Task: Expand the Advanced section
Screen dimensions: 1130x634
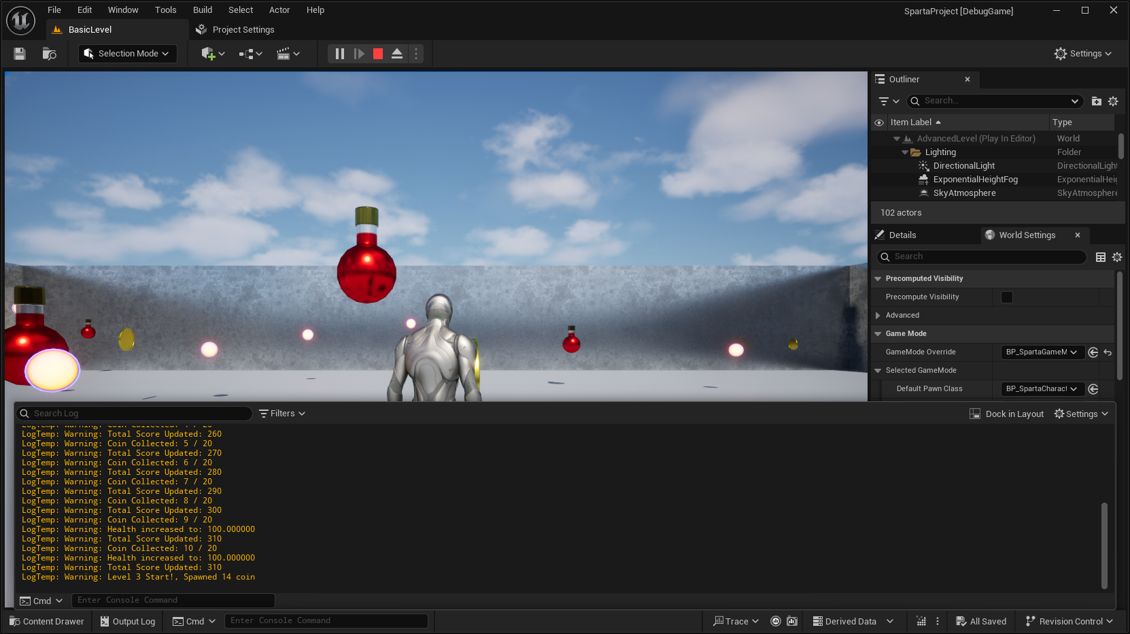Action: coord(878,316)
